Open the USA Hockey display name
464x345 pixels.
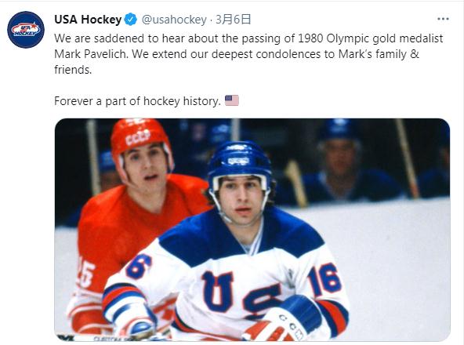88,20
